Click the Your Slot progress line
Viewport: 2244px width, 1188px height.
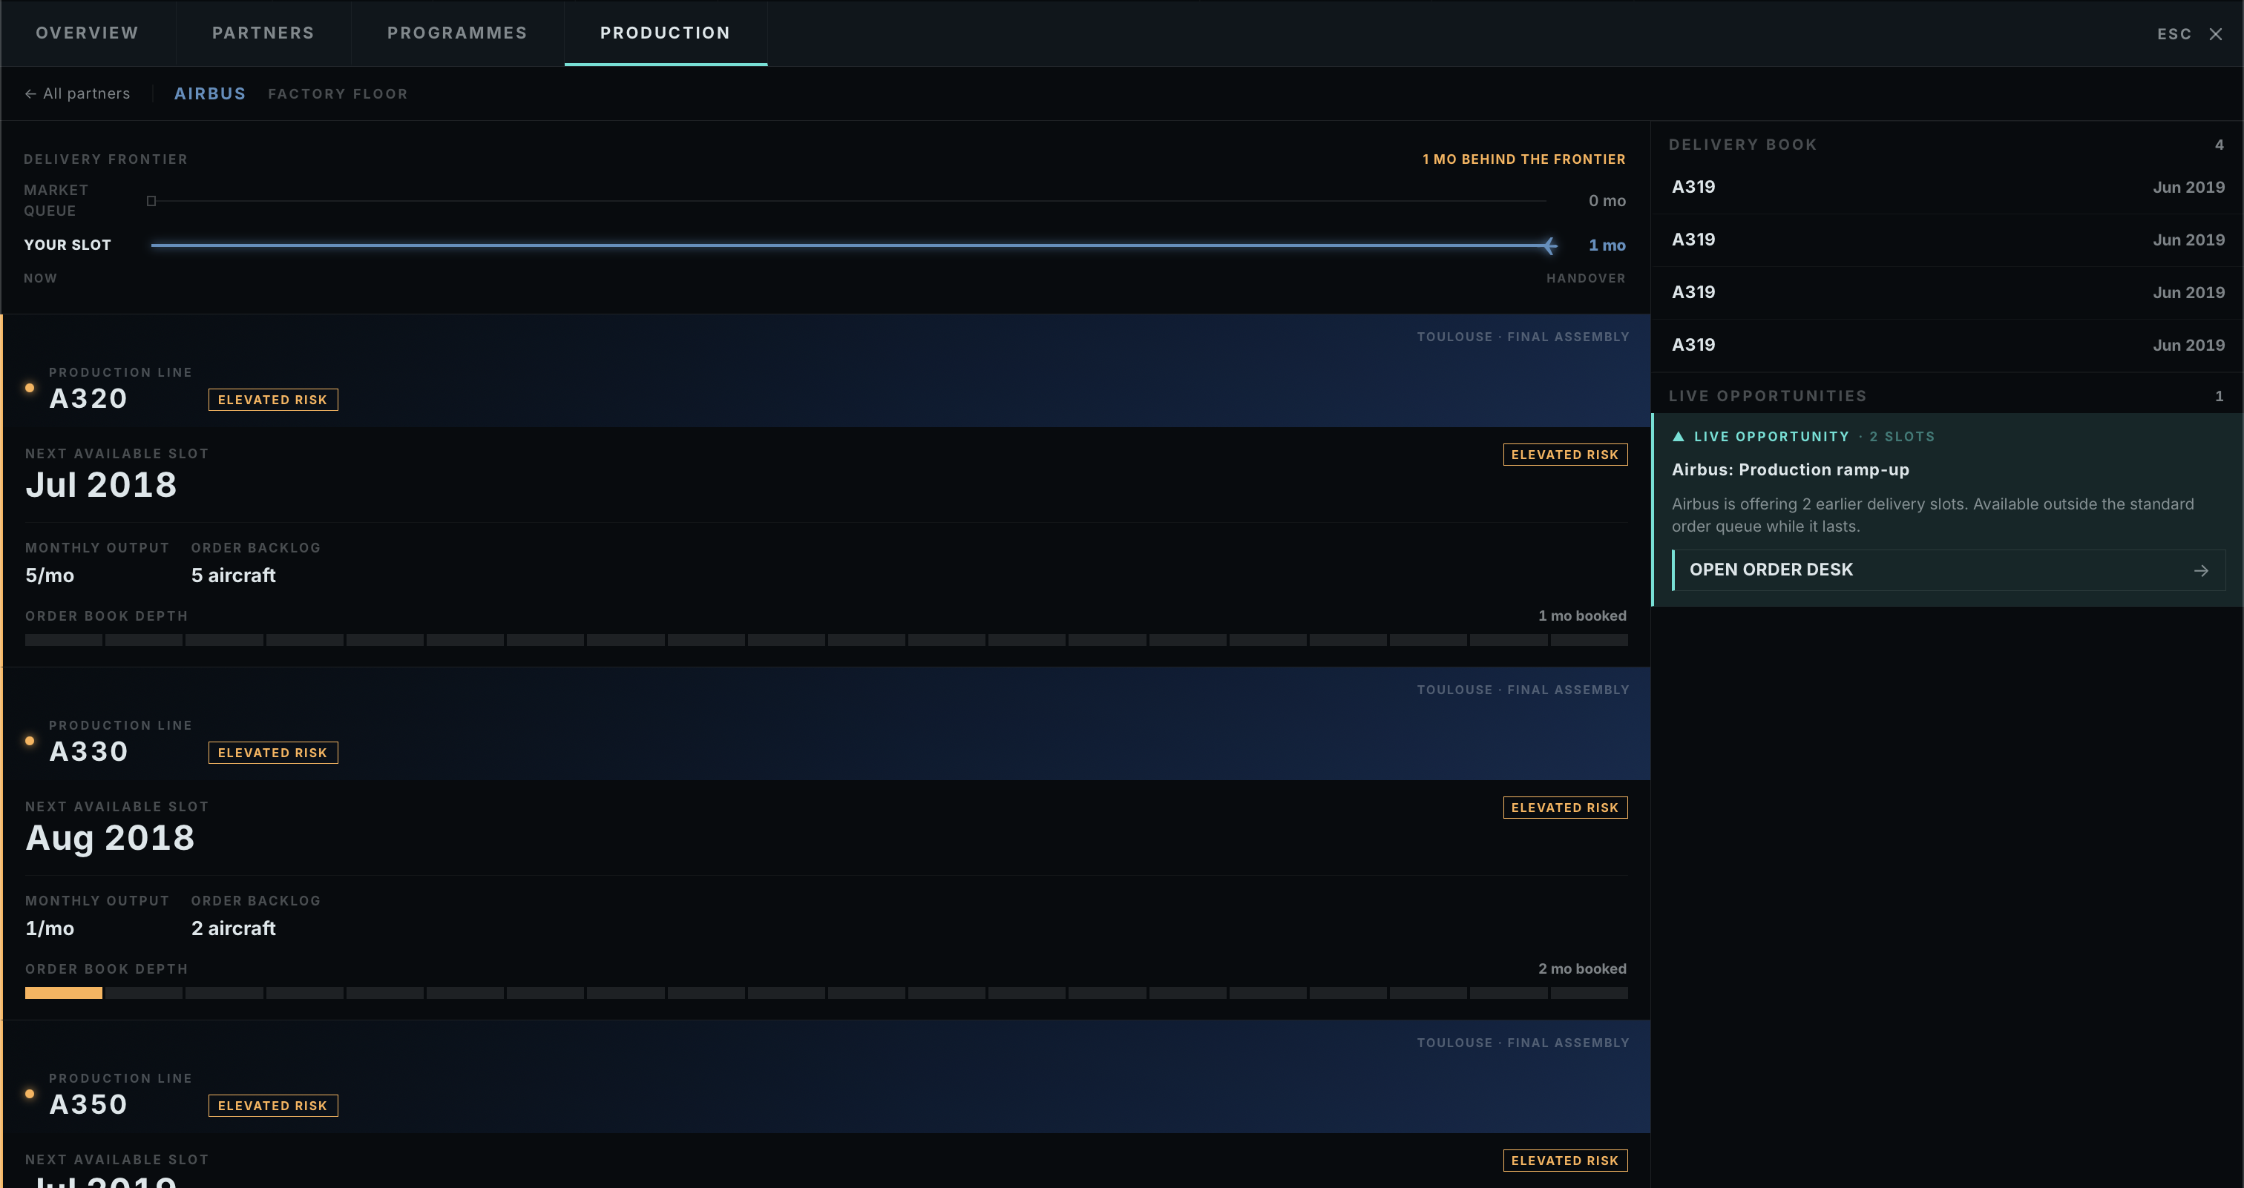pyautogui.click(x=850, y=245)
